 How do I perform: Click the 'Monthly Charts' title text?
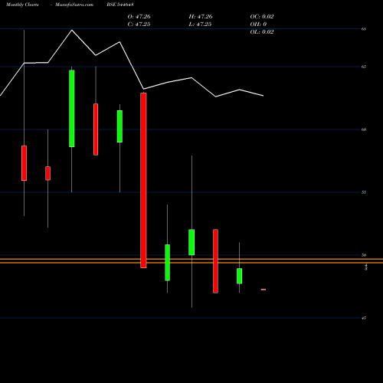22,5
